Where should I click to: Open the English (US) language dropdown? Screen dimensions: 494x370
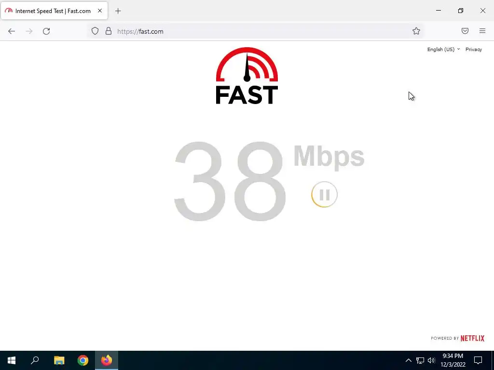pyautogui.click(x=443, y=50)
